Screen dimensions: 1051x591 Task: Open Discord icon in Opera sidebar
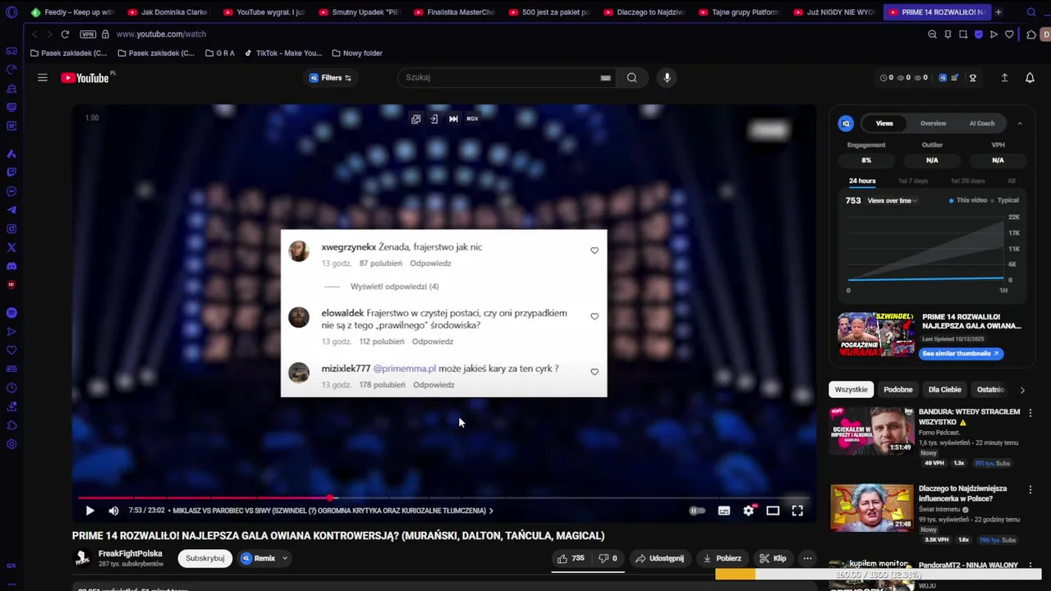coord(11,266)
